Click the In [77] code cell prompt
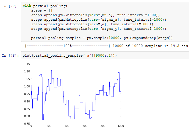 pyautogui.click(x=10, y=6)
